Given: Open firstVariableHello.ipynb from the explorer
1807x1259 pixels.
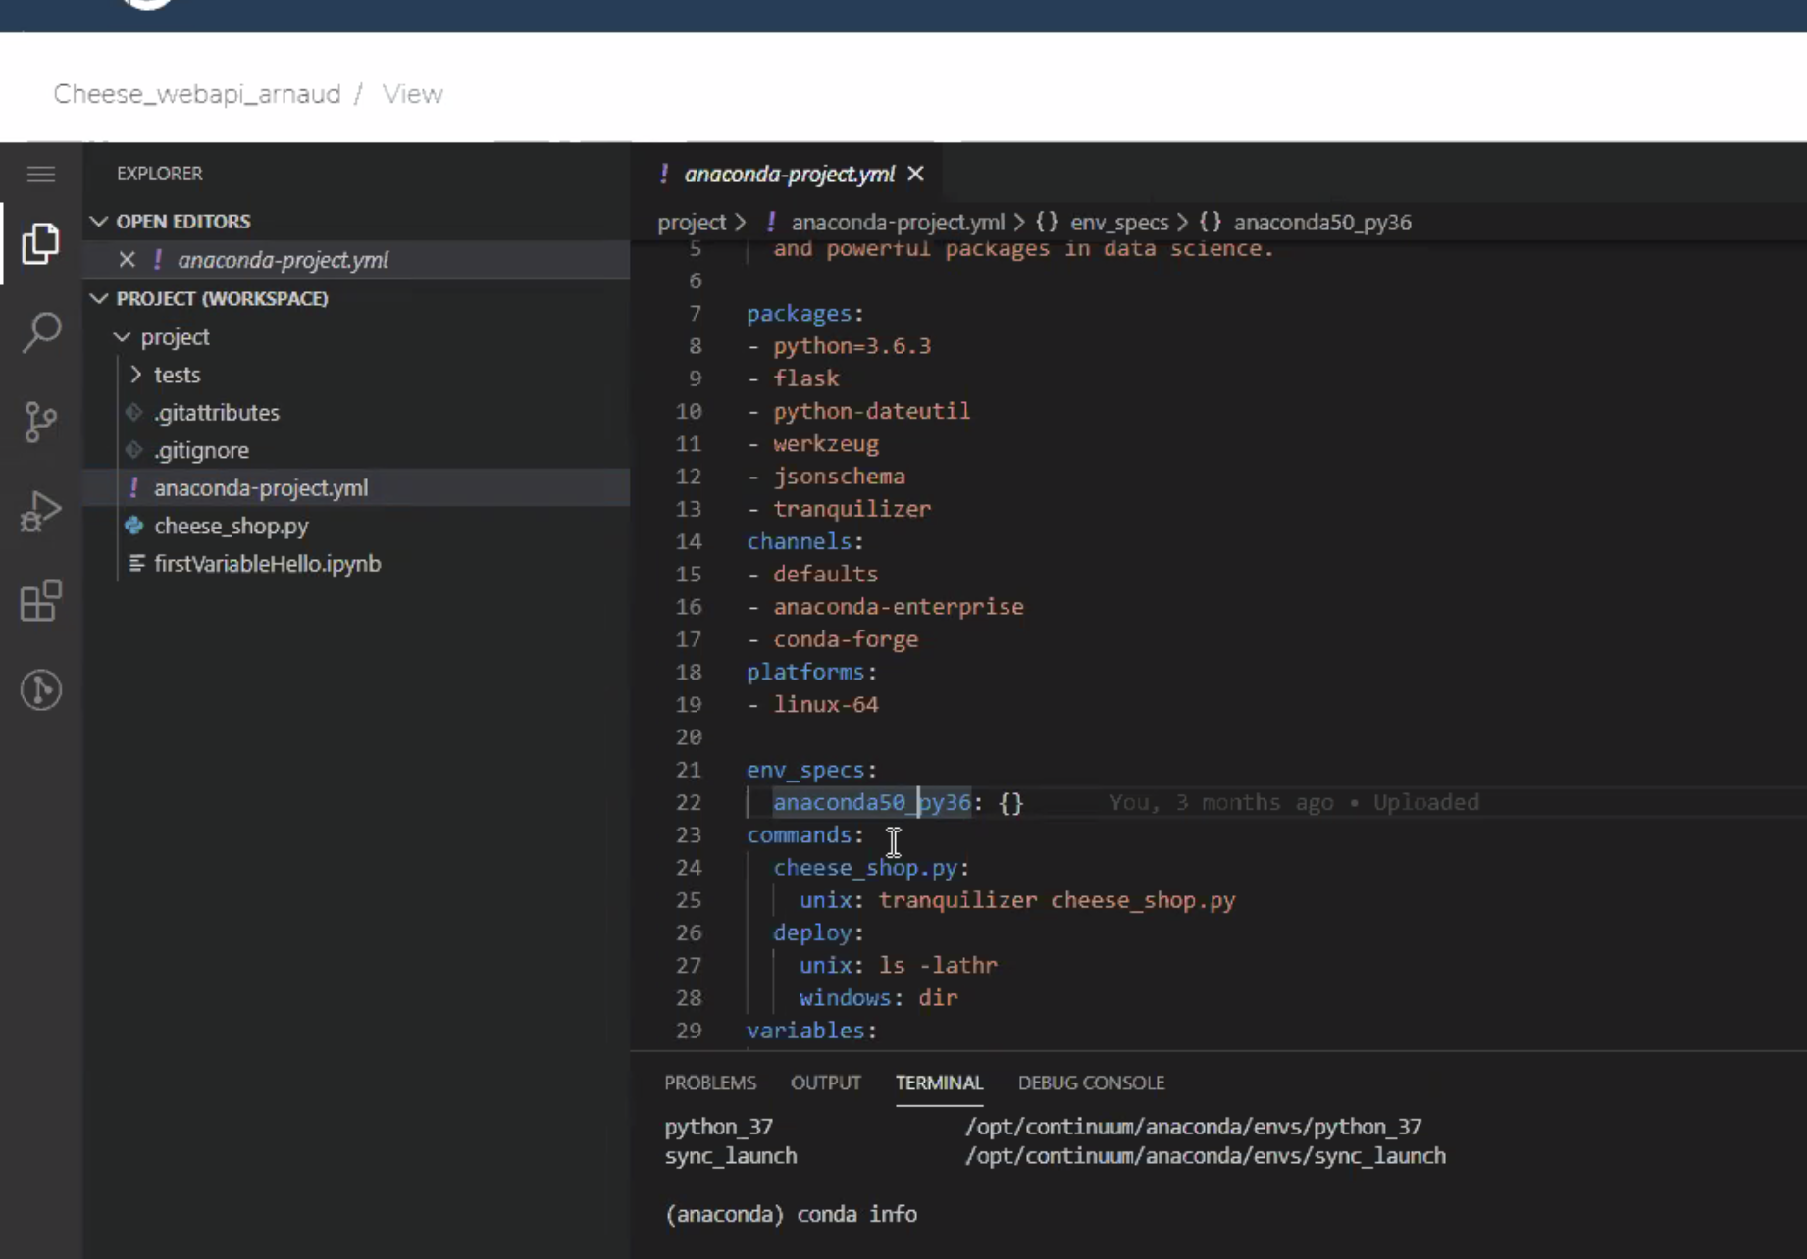Looking at the screenshot, I should tap(268, 564).
